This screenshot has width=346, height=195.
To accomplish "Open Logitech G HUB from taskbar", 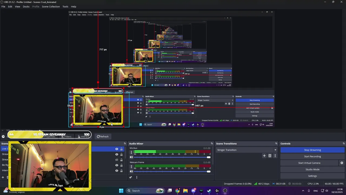I will point(217,191).
